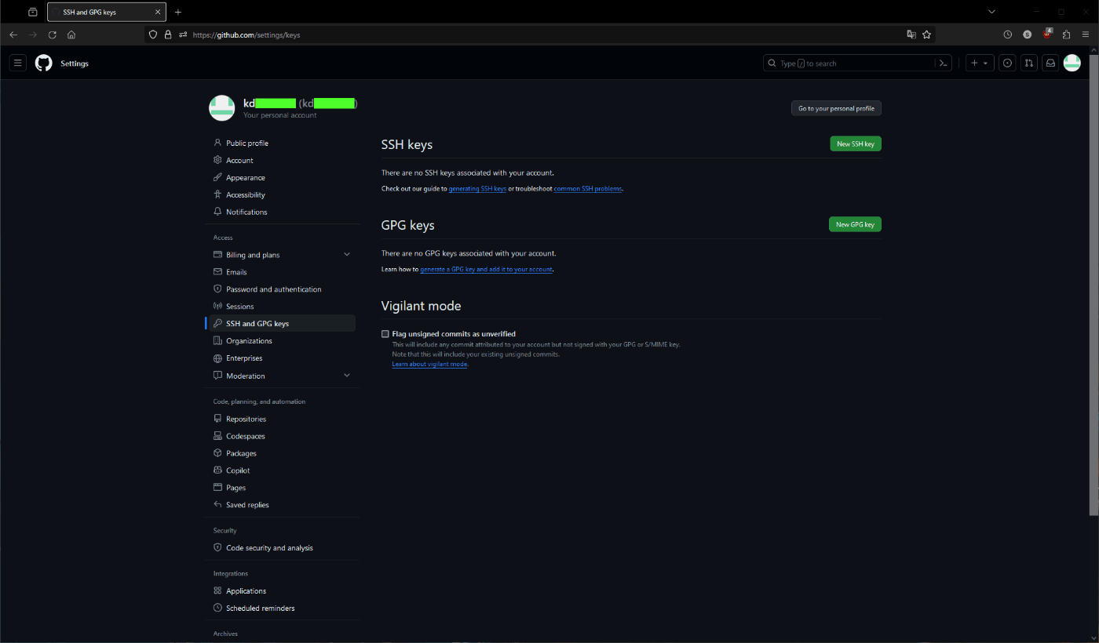This screenshot has height=643, width=1099.
Task: Open a new browser tab
Action: [x=178, y=12]
